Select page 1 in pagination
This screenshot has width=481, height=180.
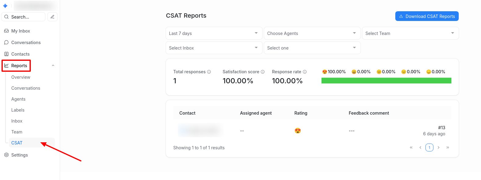click(429, 147)
